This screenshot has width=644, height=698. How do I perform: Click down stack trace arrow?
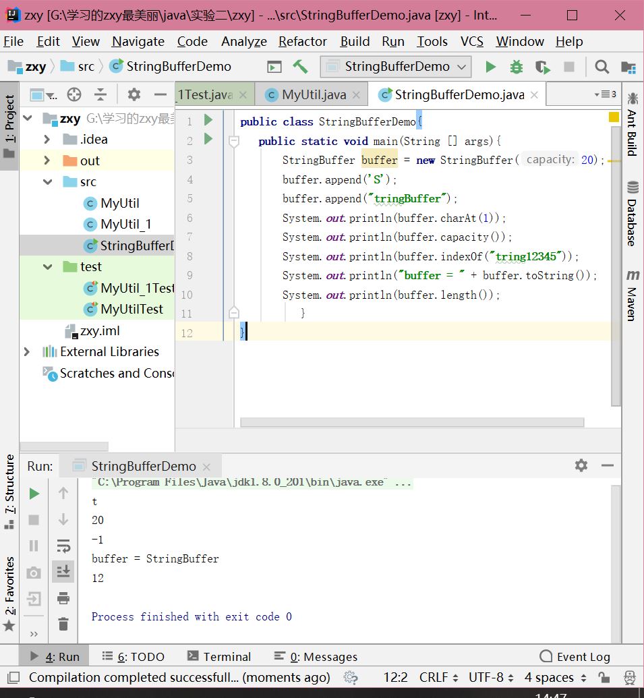coord(63,519)
